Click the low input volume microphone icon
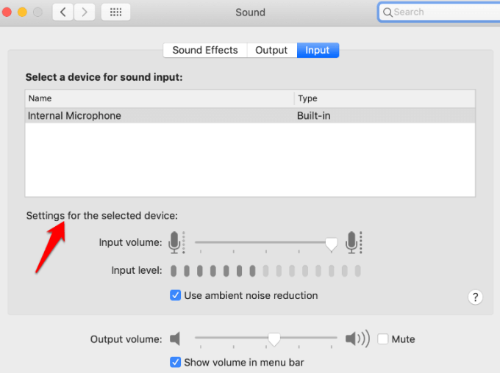The height and width of the screenshot is (373, 500). point(175,242)
